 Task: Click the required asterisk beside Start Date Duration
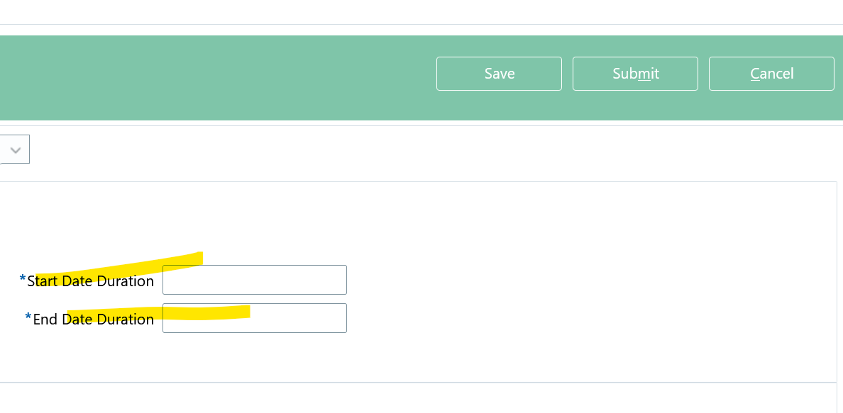22,278
